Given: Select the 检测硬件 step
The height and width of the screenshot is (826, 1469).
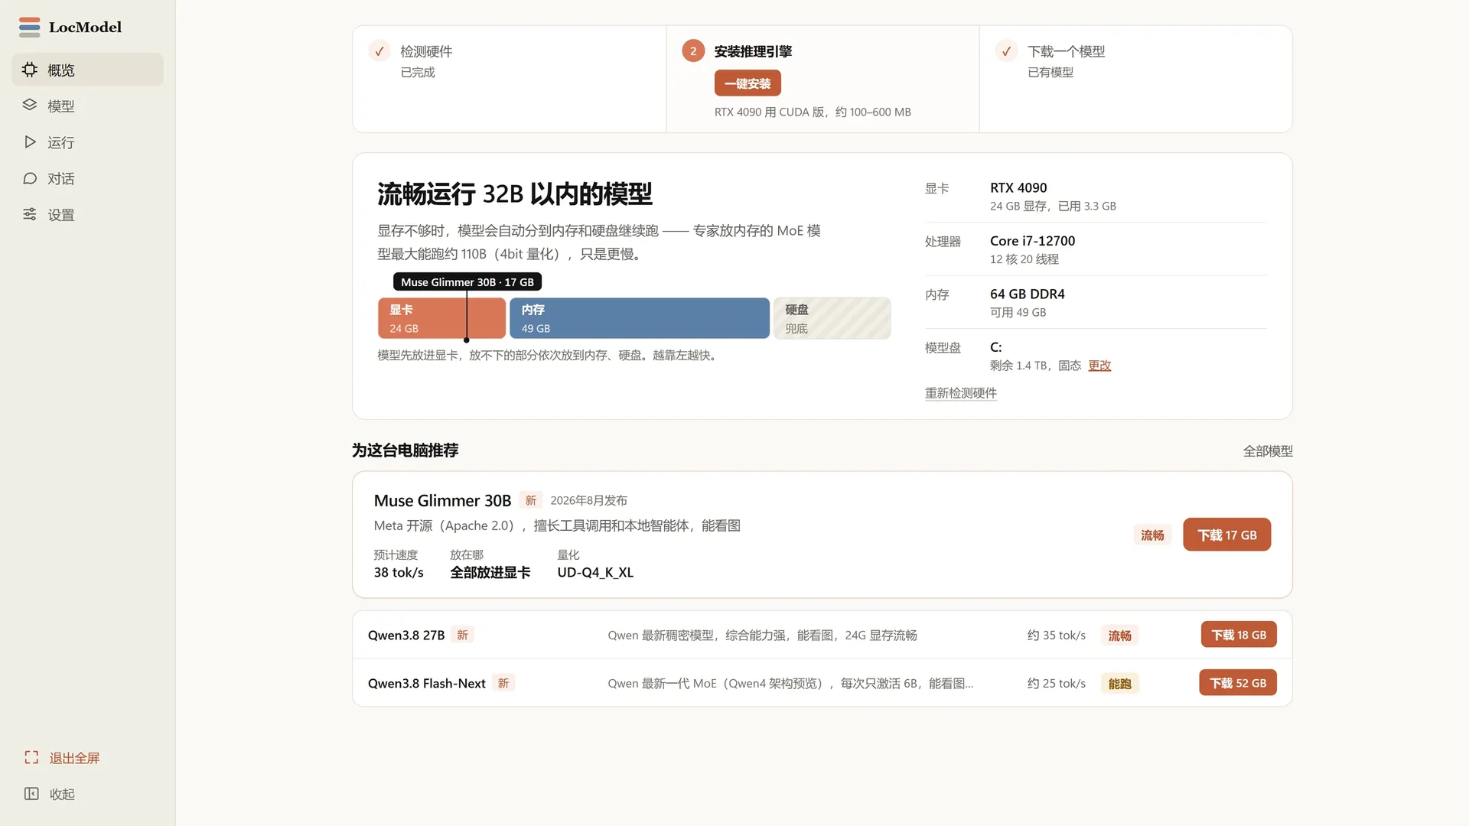Looking at the screenshot, I should click(x=509, y=79).
